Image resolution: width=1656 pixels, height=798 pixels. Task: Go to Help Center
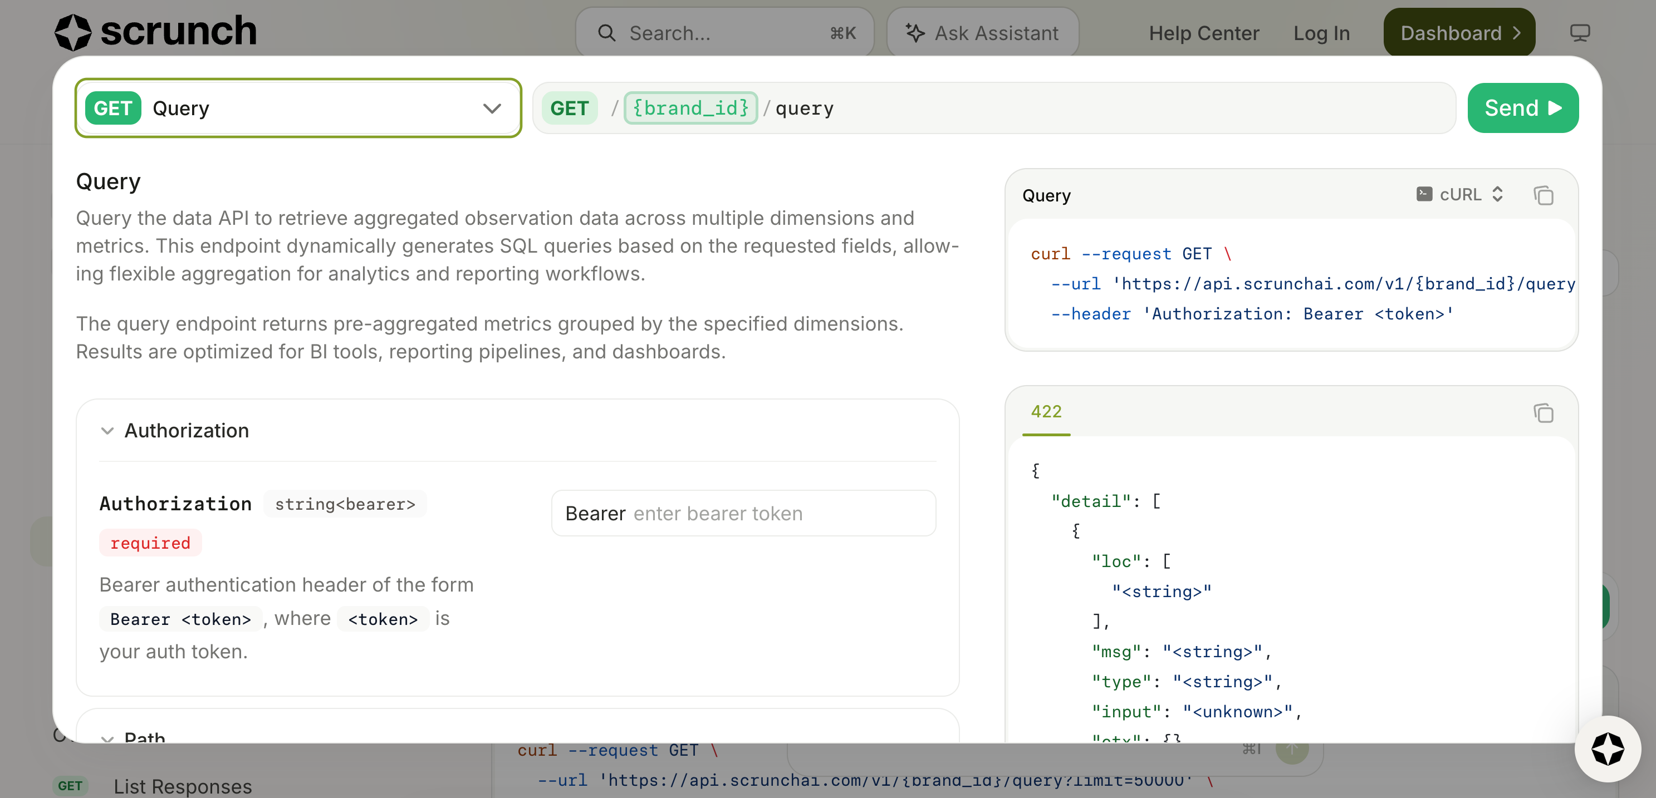pos(1203,33)
